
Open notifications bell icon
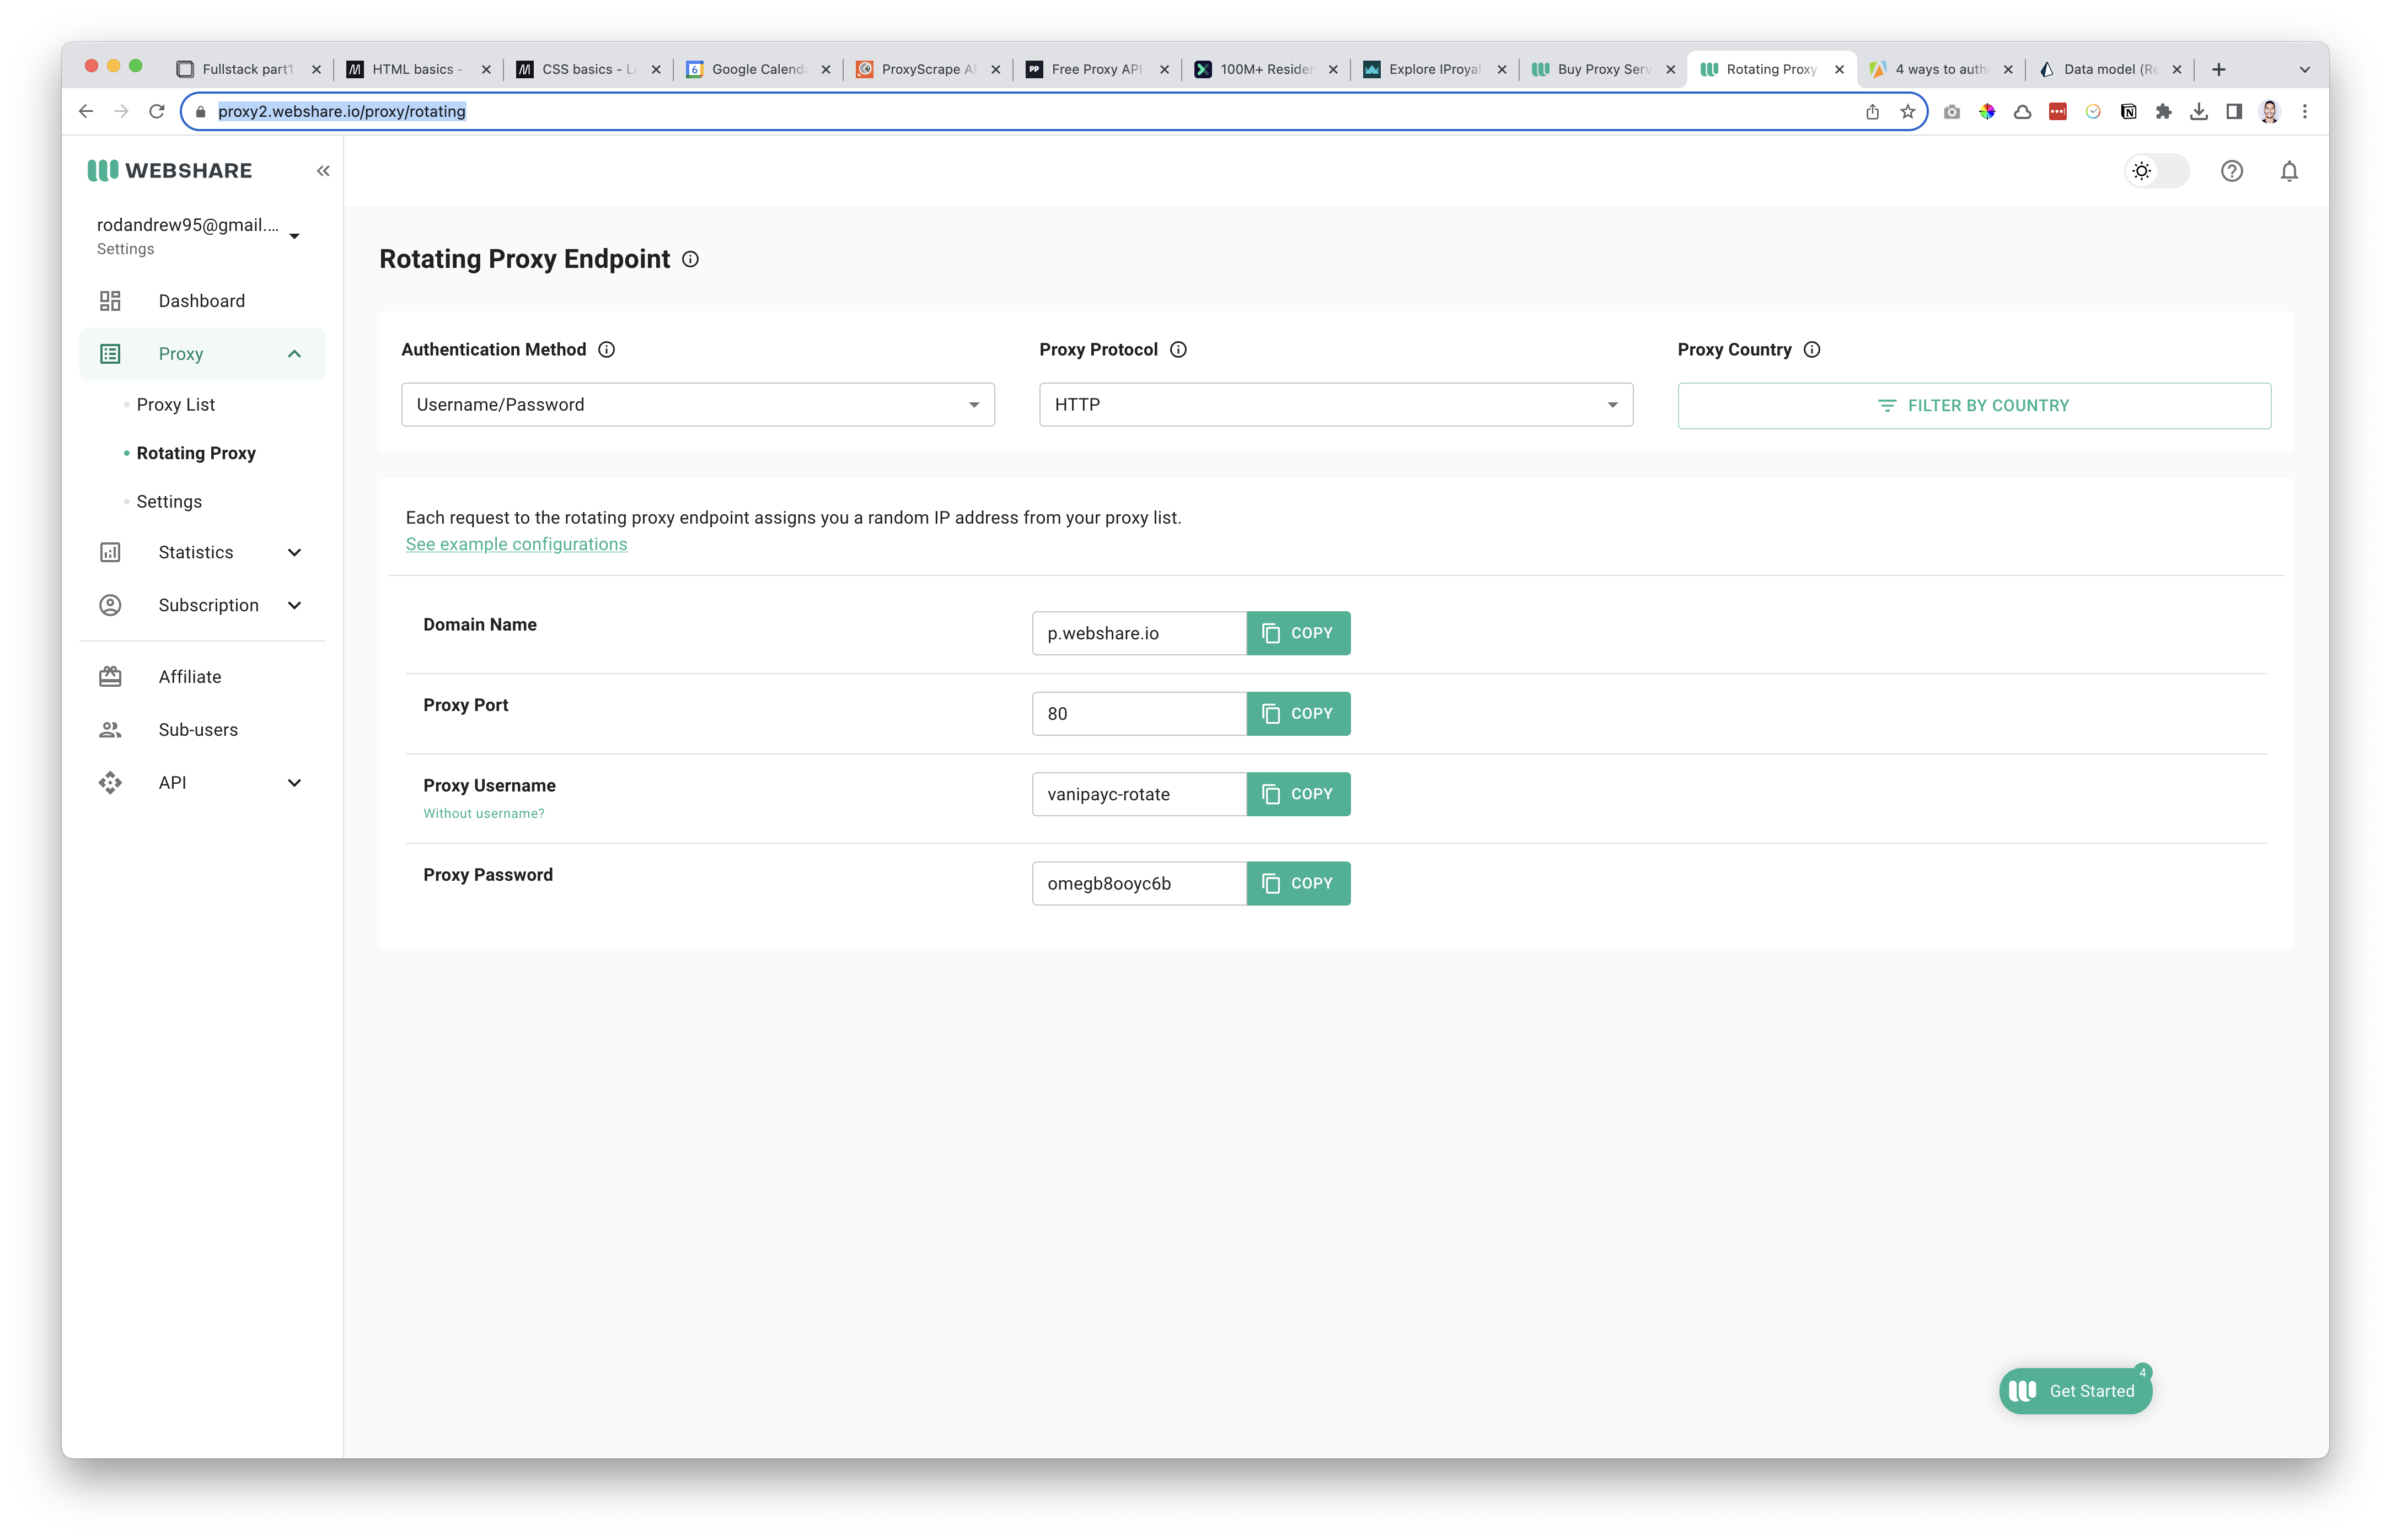pyautogui.click(x=2288, y=171)
